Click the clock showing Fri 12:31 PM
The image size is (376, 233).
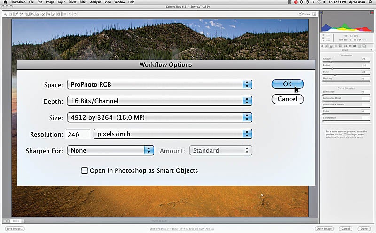337,2
